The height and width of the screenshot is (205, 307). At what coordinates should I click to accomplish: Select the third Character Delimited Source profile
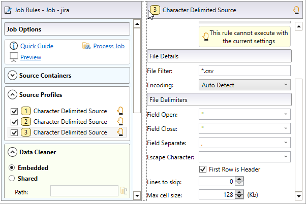click(70, 132)
